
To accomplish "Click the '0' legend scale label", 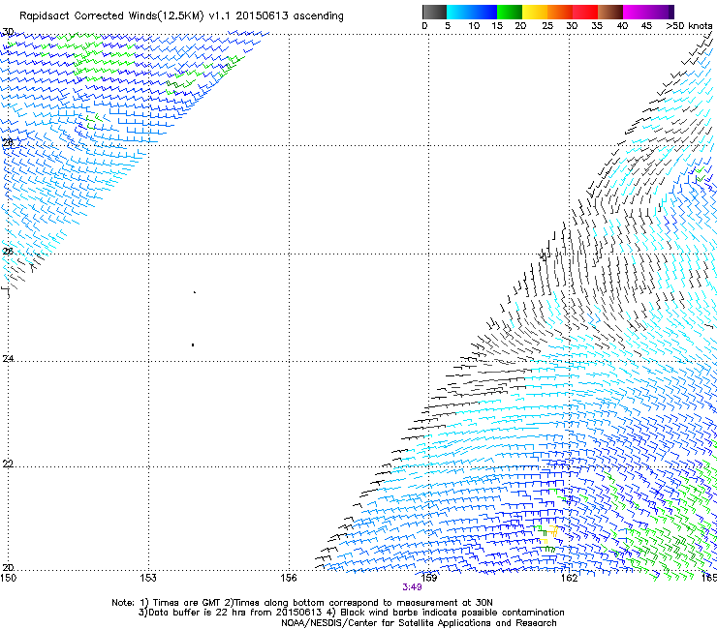I will click(424, 26).
